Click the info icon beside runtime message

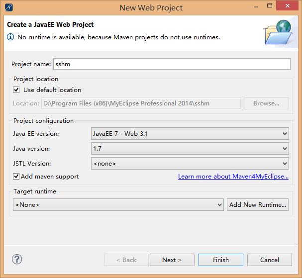click(x=10, y=37)
